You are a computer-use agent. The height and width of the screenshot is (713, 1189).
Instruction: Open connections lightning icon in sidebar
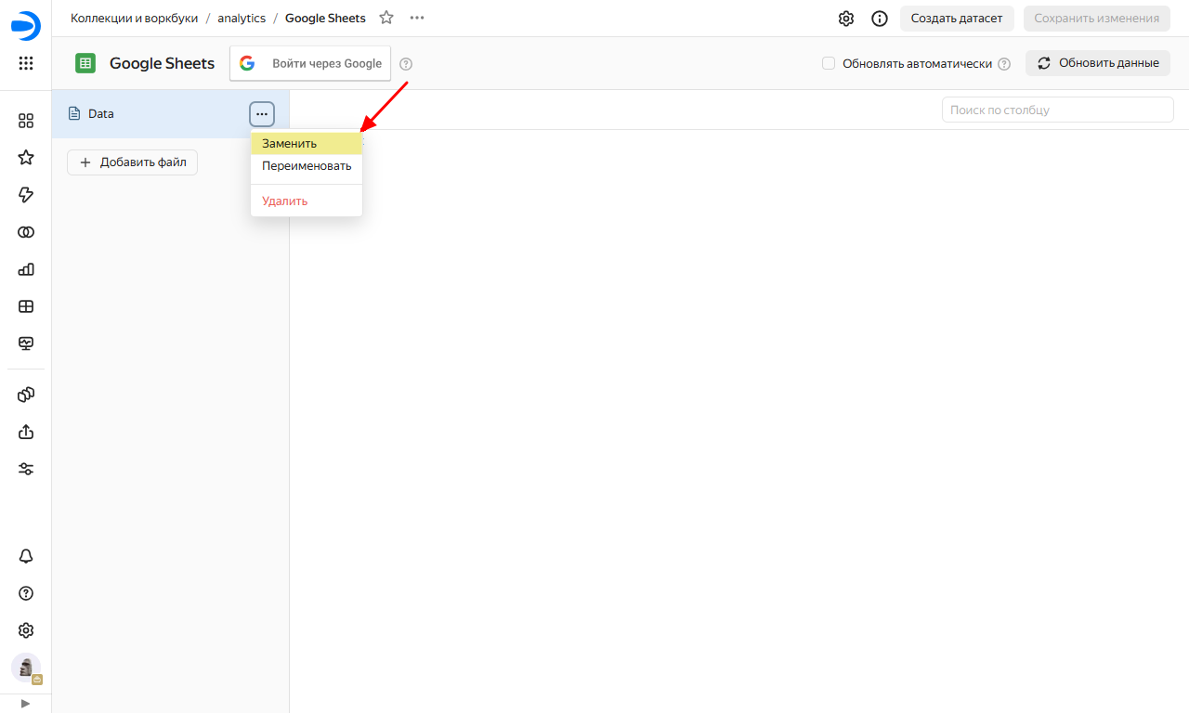point(26,195)
